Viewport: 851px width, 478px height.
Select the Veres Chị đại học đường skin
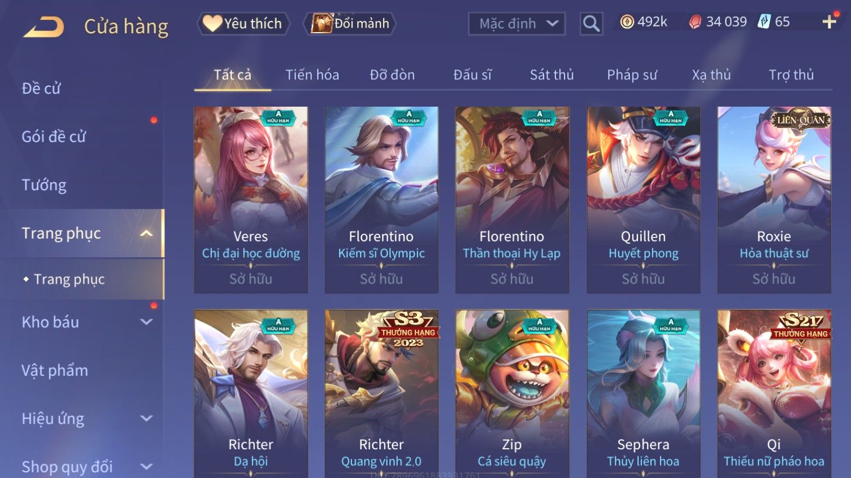tap(251, 200)
